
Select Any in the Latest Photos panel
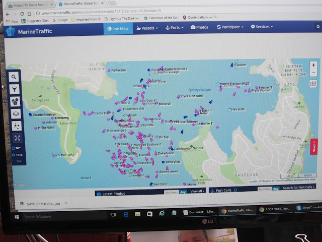pyautogui.click(x=183, y=192)
